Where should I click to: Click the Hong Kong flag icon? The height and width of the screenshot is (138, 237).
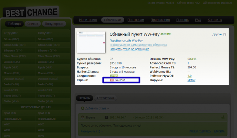click(112, 80)
